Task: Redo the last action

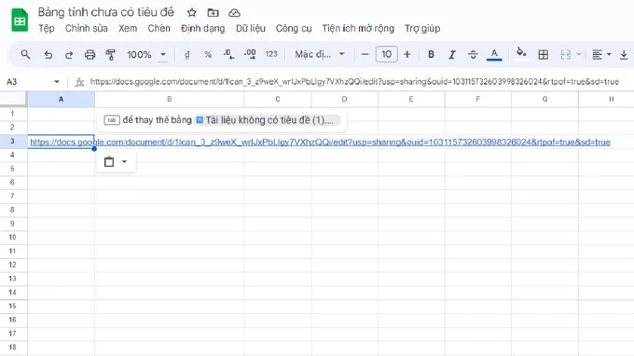Action: pyautogui.click(x=69, y=55)
